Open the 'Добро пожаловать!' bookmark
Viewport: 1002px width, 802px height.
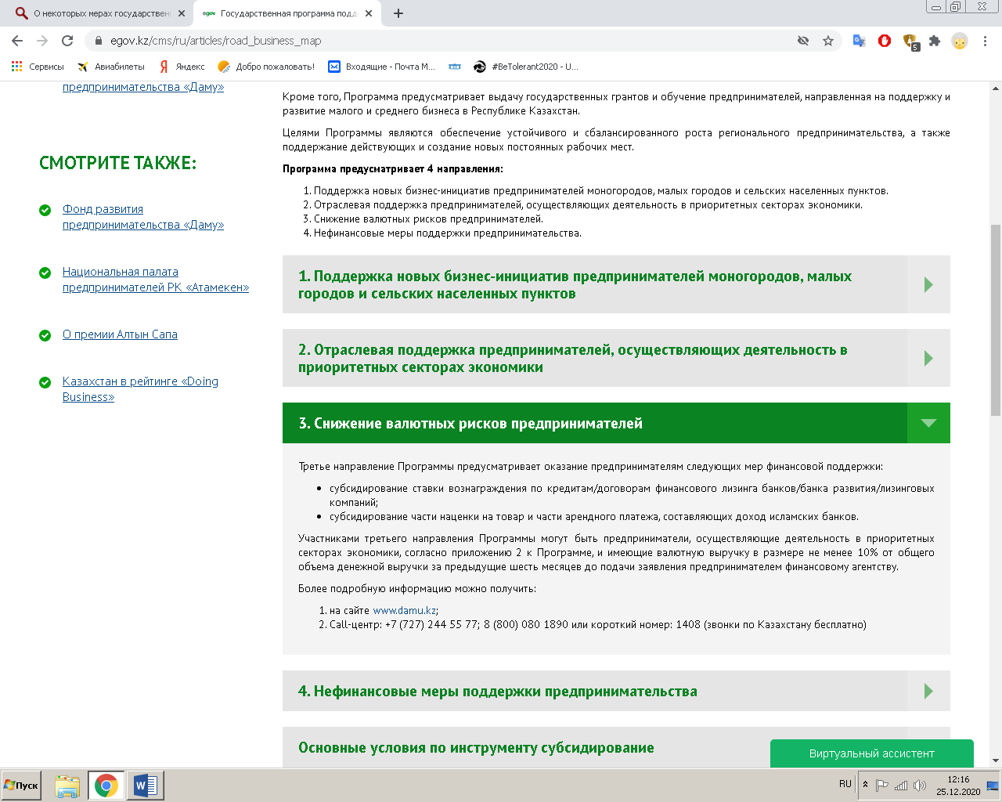[x=266, y=67]
